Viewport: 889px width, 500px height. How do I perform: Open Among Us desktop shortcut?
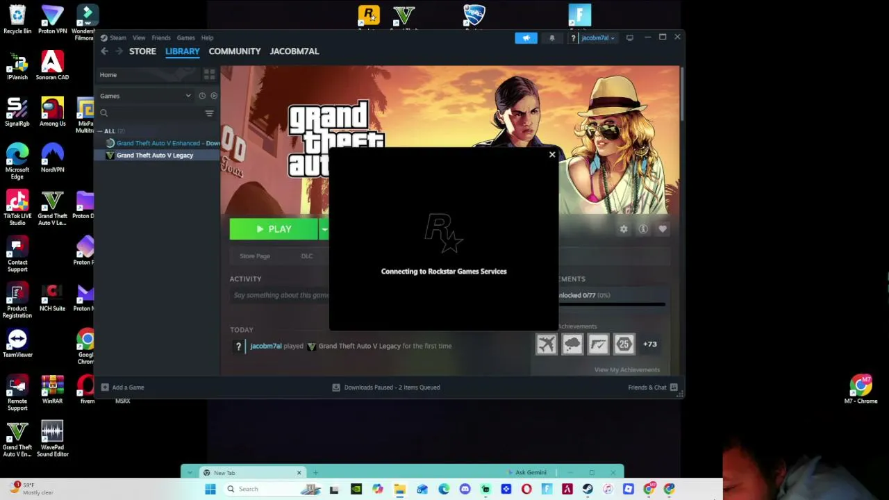(52, 112)
